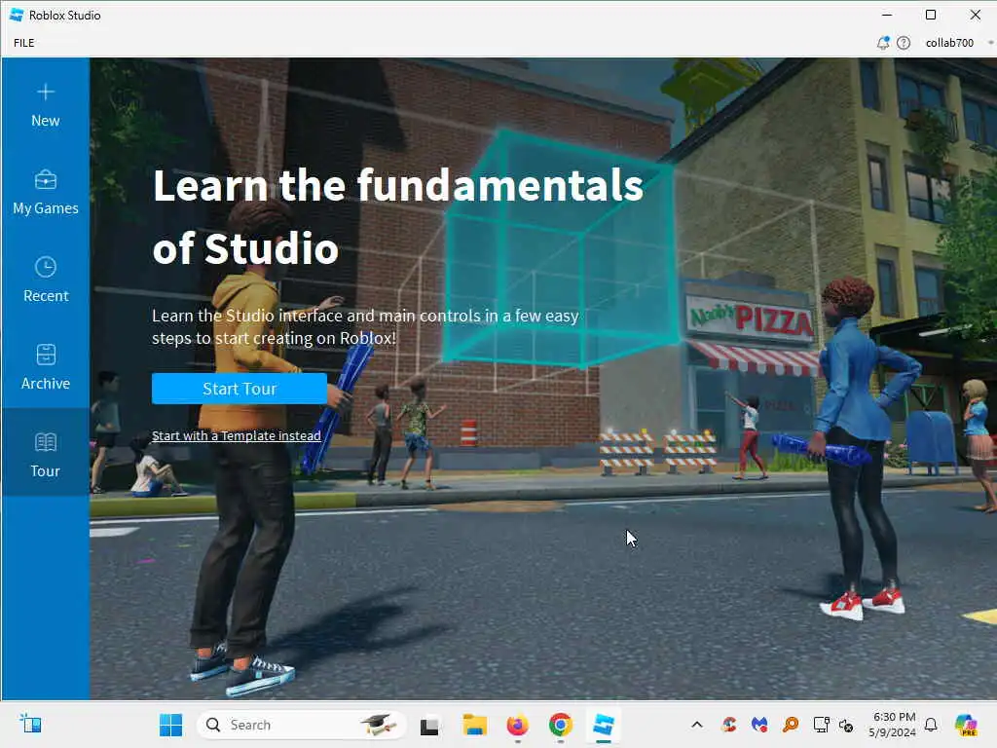
Task: Open My Games section
Action: (x=45, y=193)
